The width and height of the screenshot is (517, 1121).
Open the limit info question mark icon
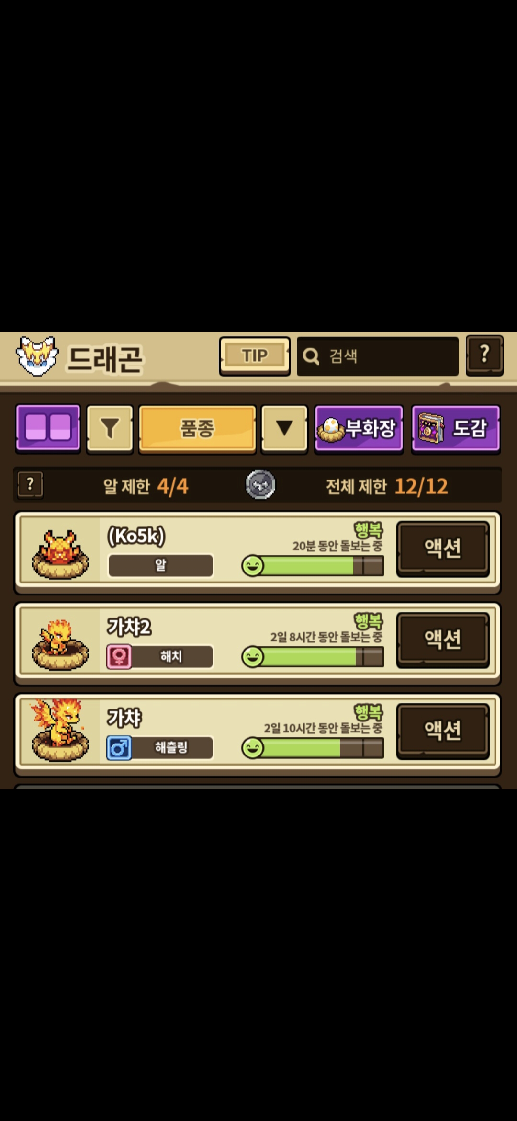coord(30,485)
